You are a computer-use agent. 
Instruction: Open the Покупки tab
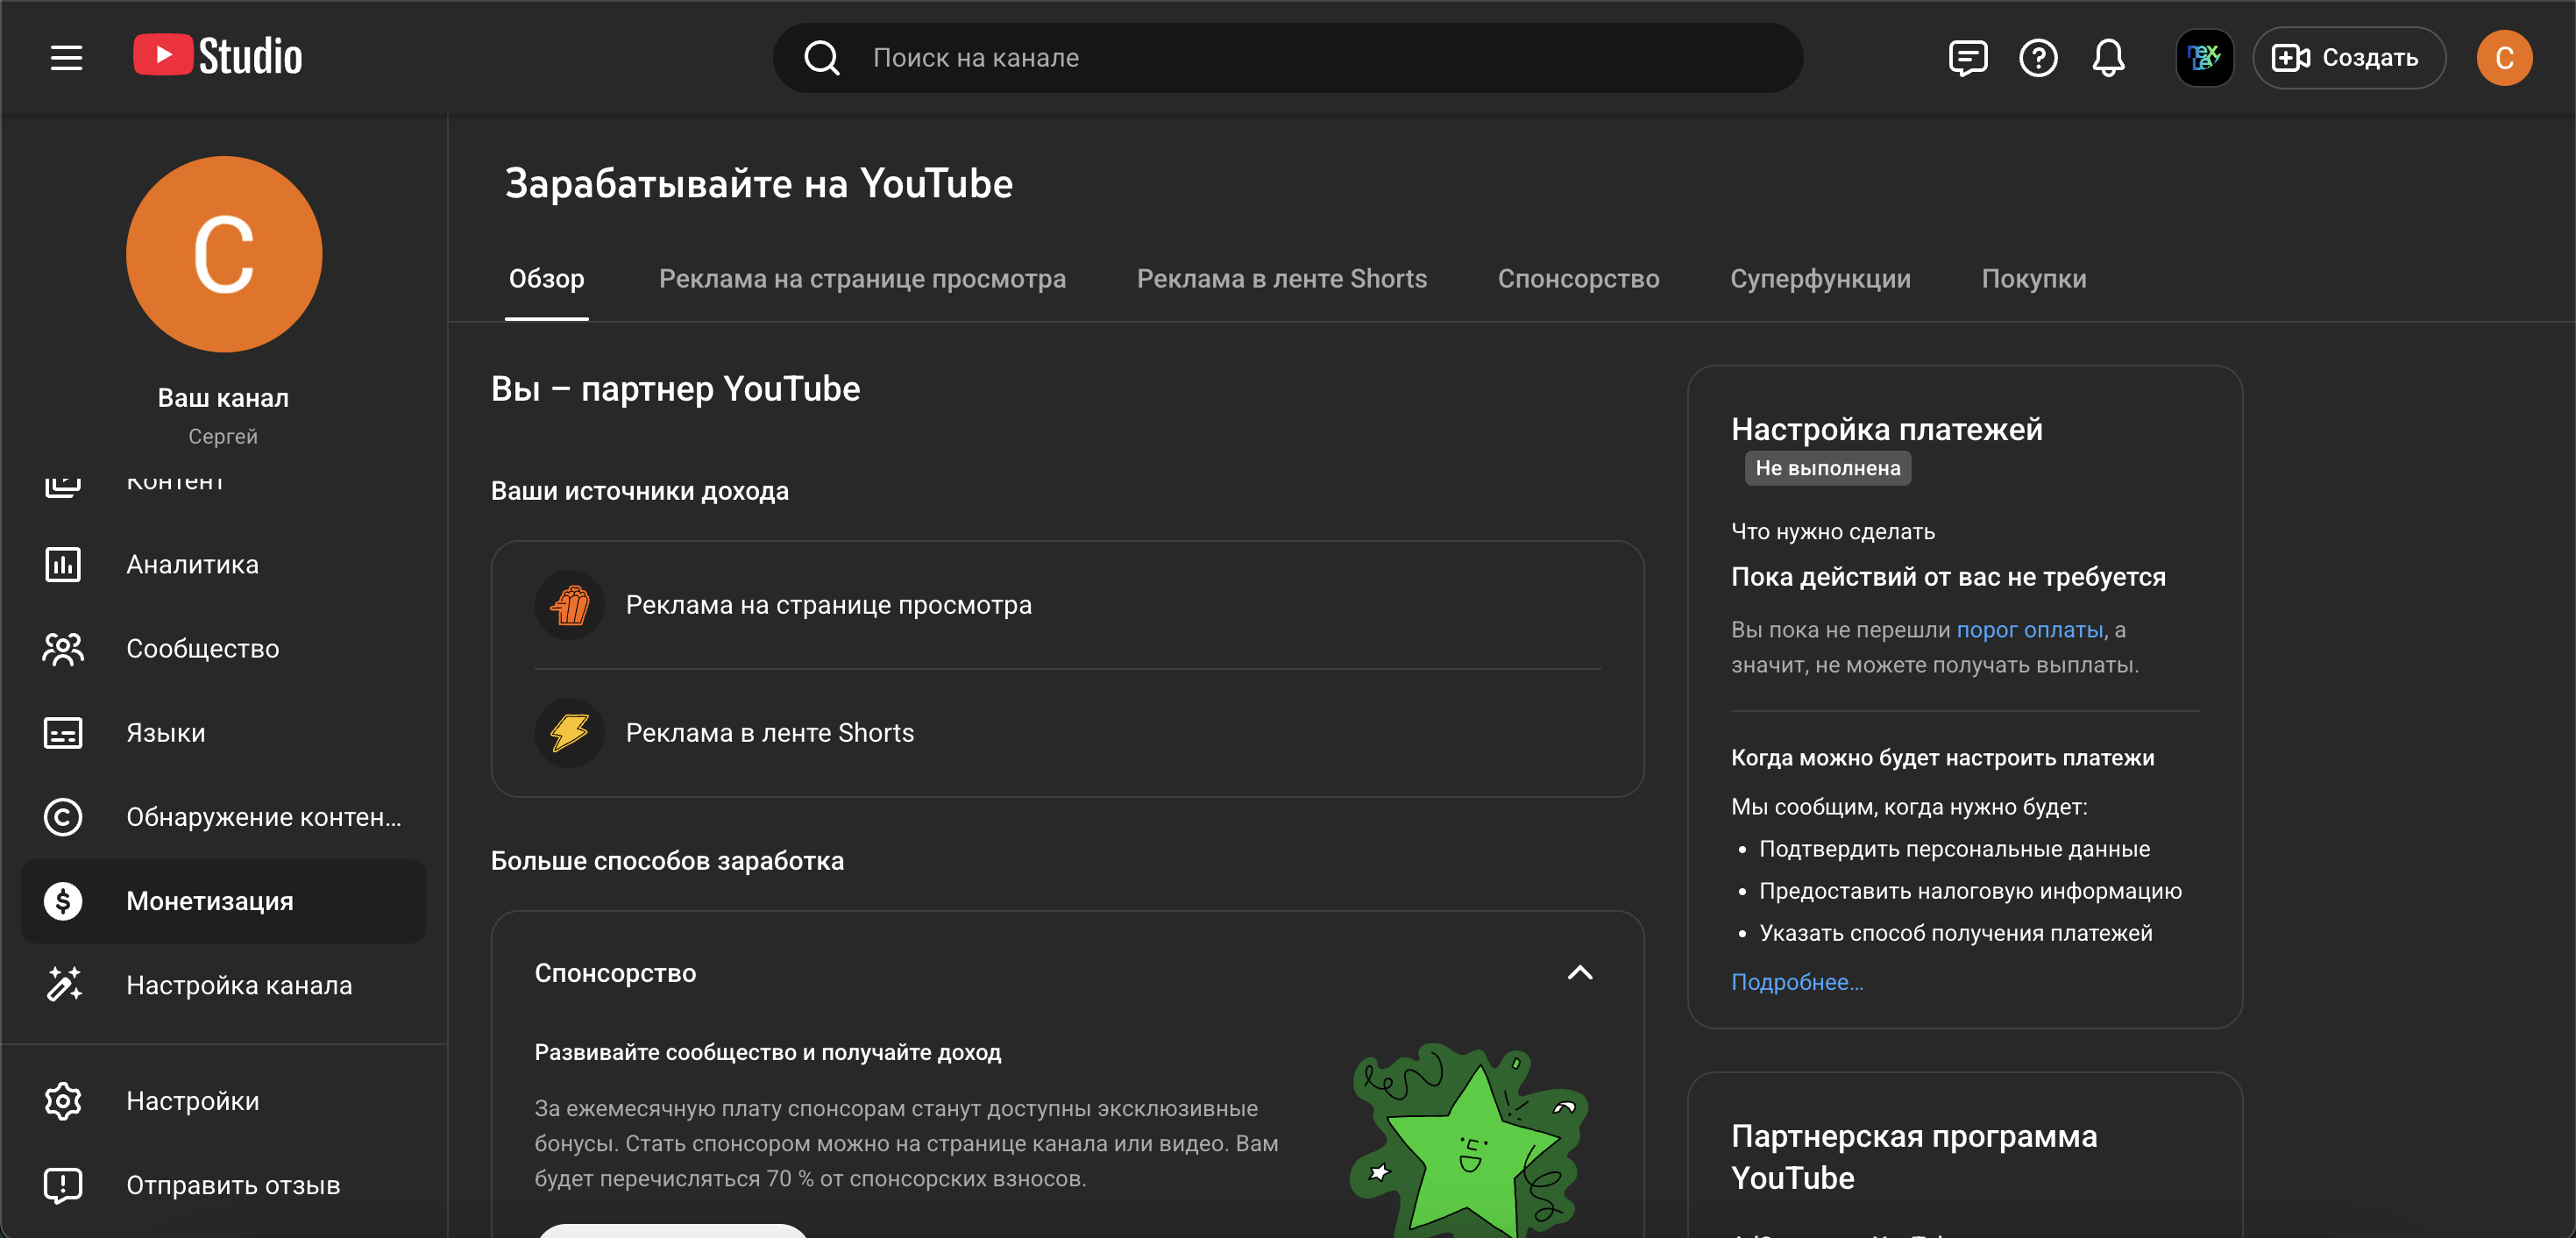pyautogui.click(x=2033, y=279)
